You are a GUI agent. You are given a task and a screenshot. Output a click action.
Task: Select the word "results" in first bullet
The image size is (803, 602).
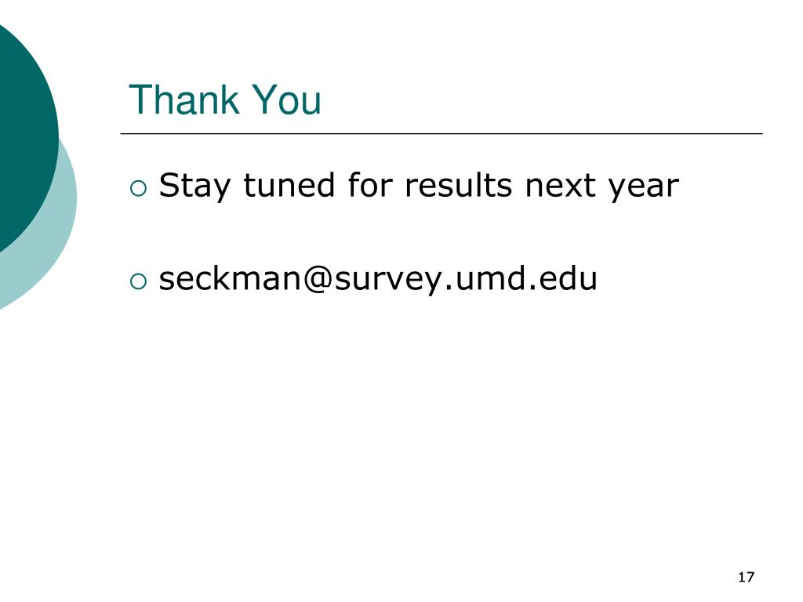point(458,184)
